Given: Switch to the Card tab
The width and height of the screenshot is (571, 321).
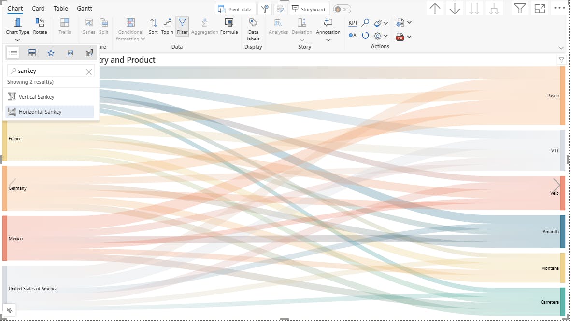Looking at the screenshot, I should pyautogui.click(x=38, y=8).
